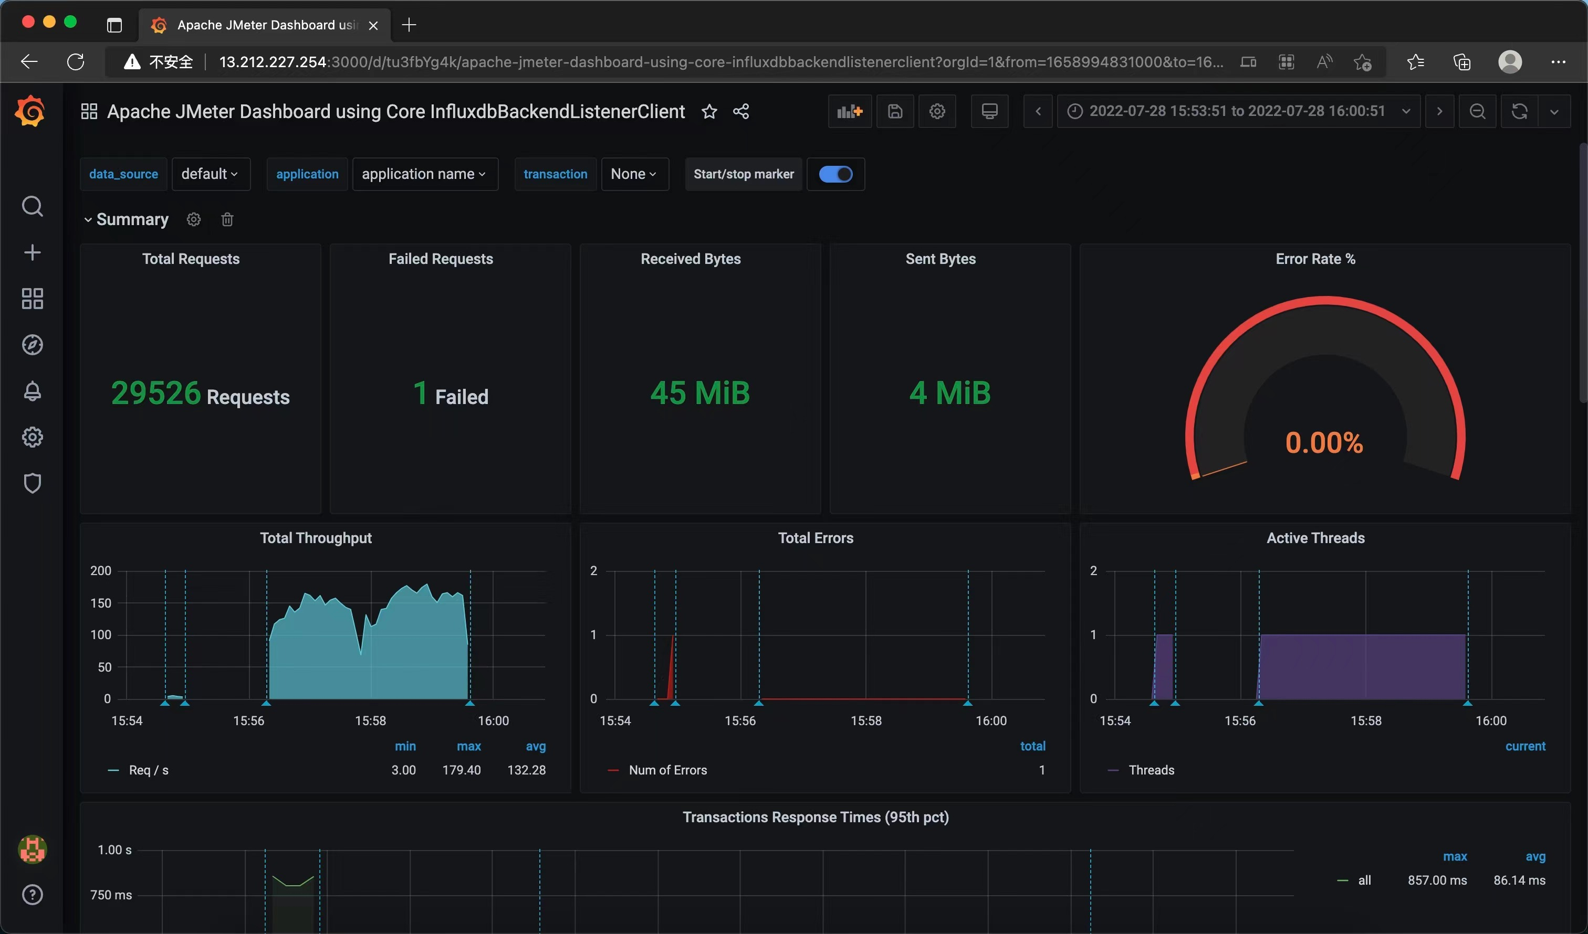Screen dimensions: 1588x934
Task: Open the time range picker
Action: [x=1238, y=111]
